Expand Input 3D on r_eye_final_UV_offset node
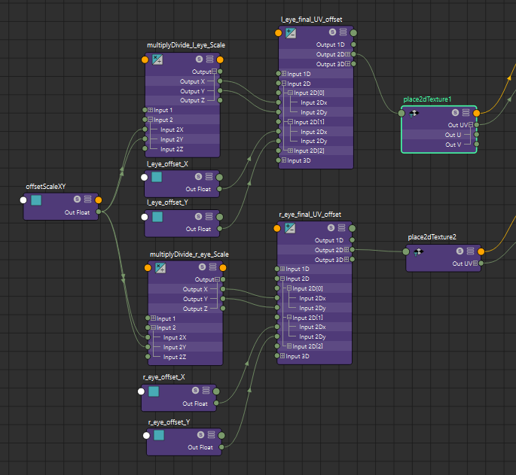This screenshot has height=475, width=516. (x=283, y=356)
